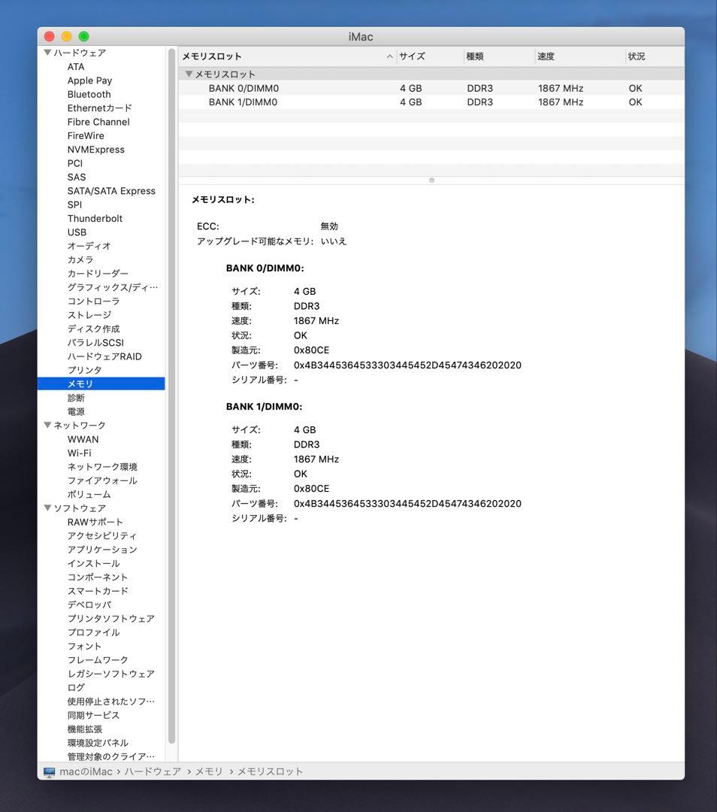Click macのiMac in the path bar
The image size is (717, 812).
(86, 771)
